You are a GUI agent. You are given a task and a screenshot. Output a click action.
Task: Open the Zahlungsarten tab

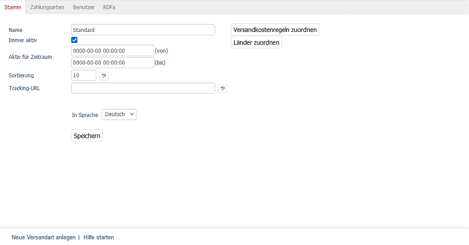[47, 7]
